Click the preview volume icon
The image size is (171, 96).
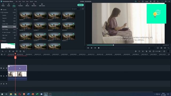pos(165,48)
